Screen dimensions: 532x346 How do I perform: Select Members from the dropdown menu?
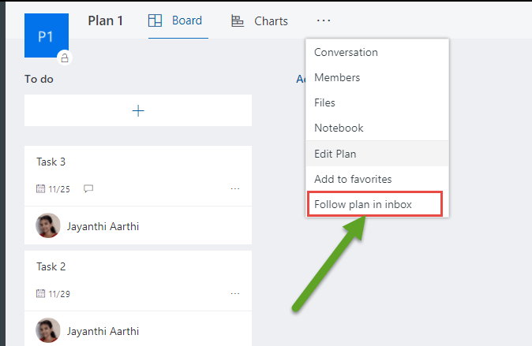point(337,78)
